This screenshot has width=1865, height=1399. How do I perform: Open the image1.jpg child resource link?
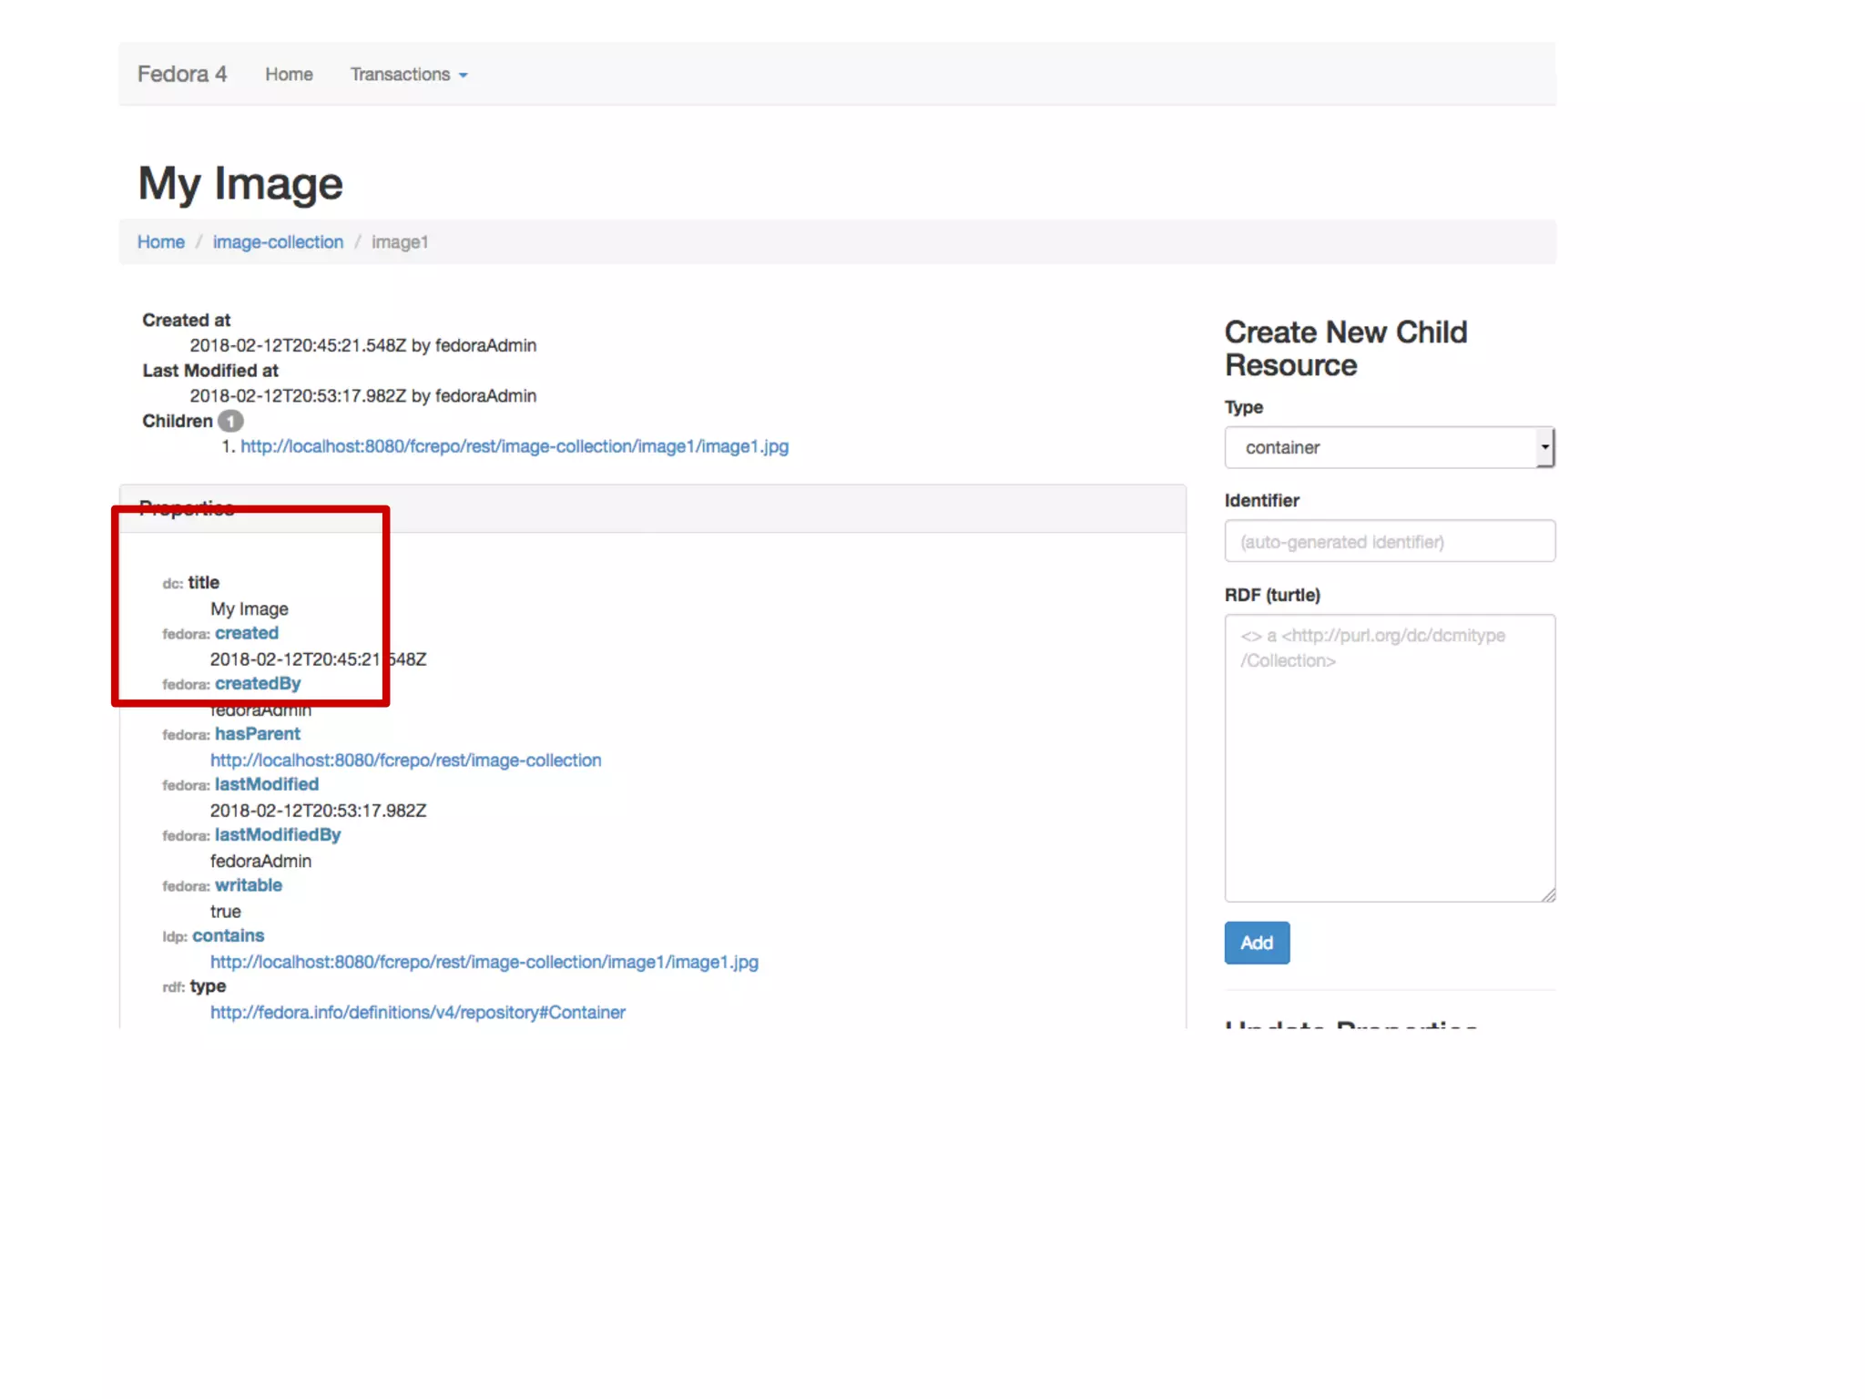coord(514,446)
